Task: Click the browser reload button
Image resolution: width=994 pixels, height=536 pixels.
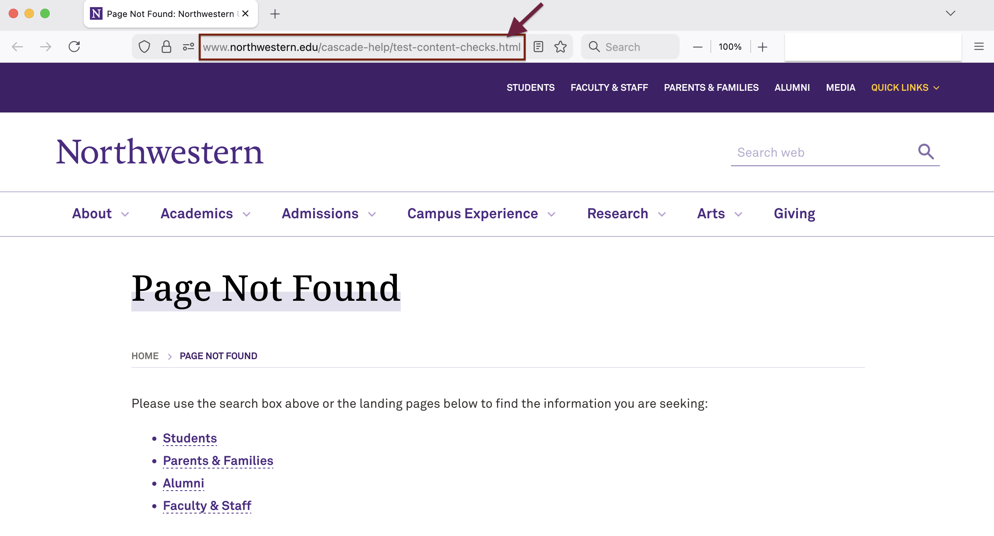Action: coord(74,47)
